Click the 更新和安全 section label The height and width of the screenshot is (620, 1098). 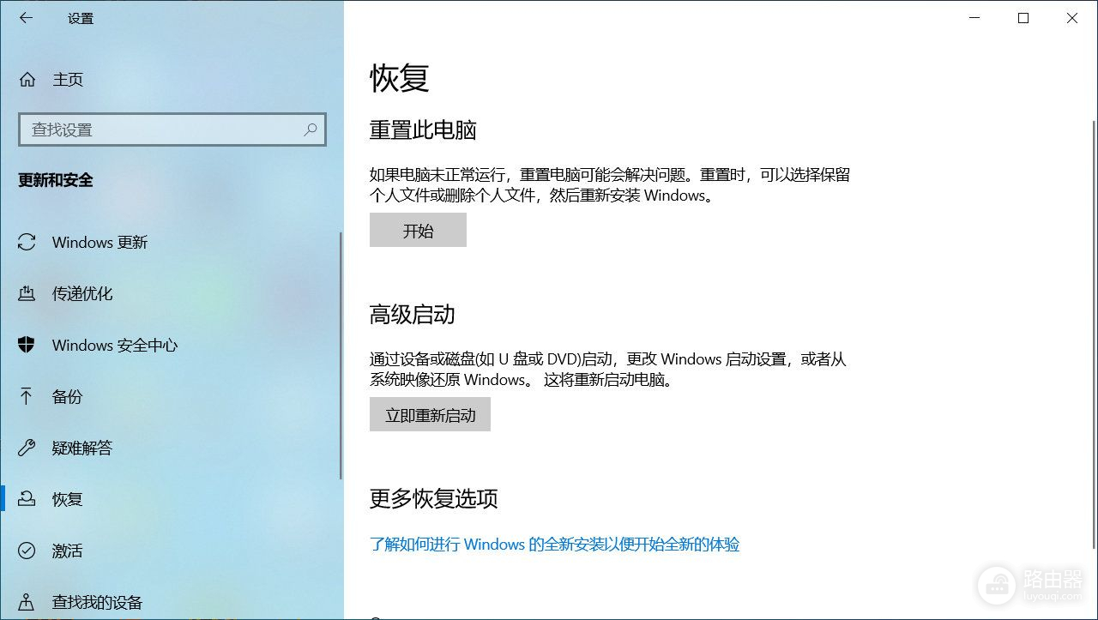click(56, 180)
